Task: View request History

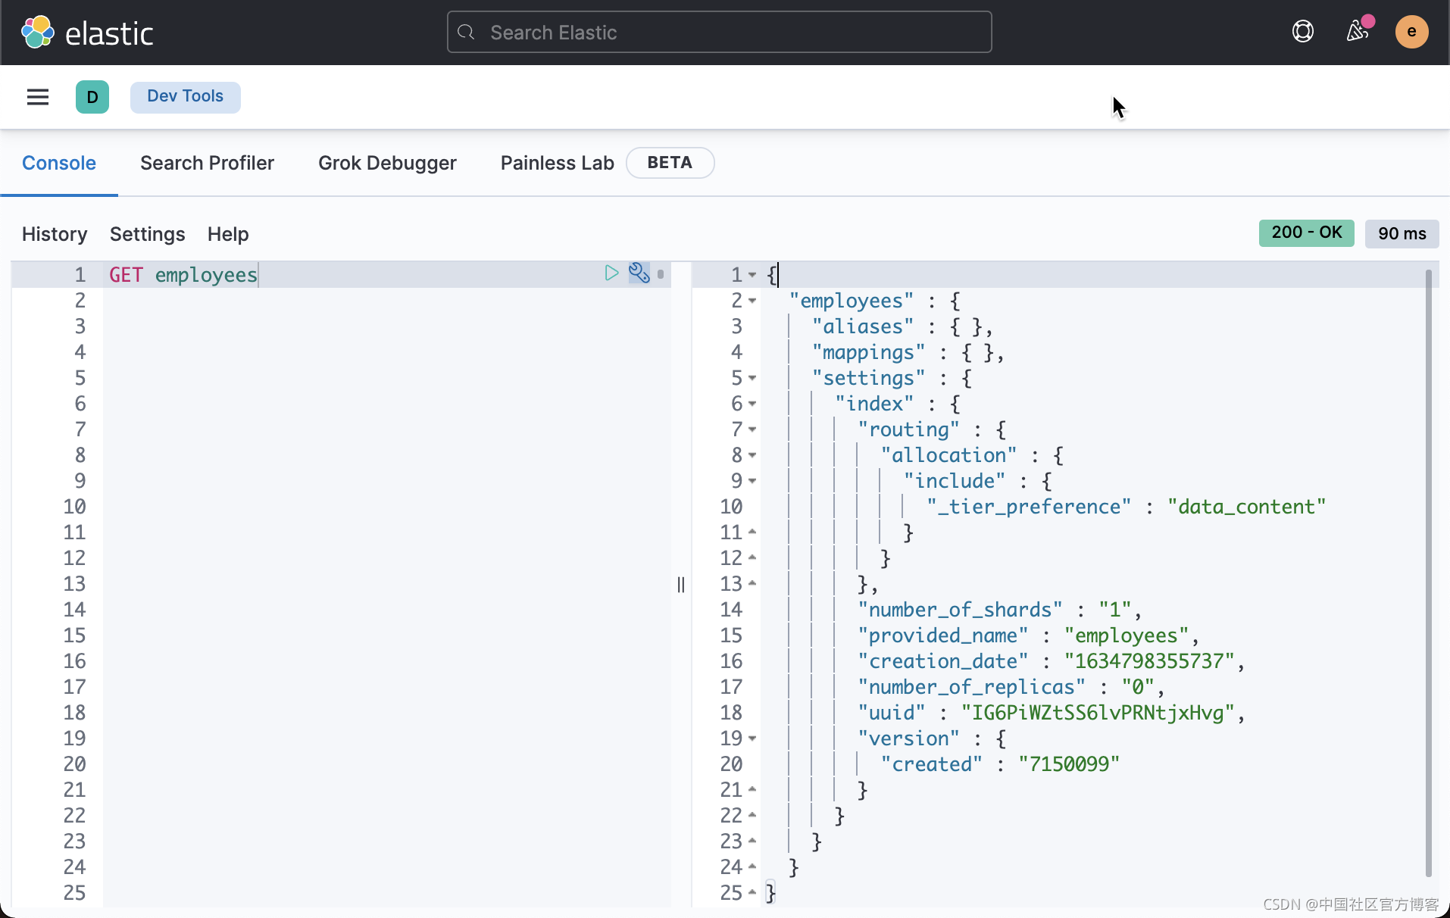Action: (x=54, y=234)
